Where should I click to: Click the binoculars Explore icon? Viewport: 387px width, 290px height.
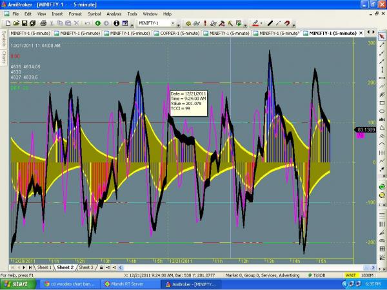coord(197,23)
